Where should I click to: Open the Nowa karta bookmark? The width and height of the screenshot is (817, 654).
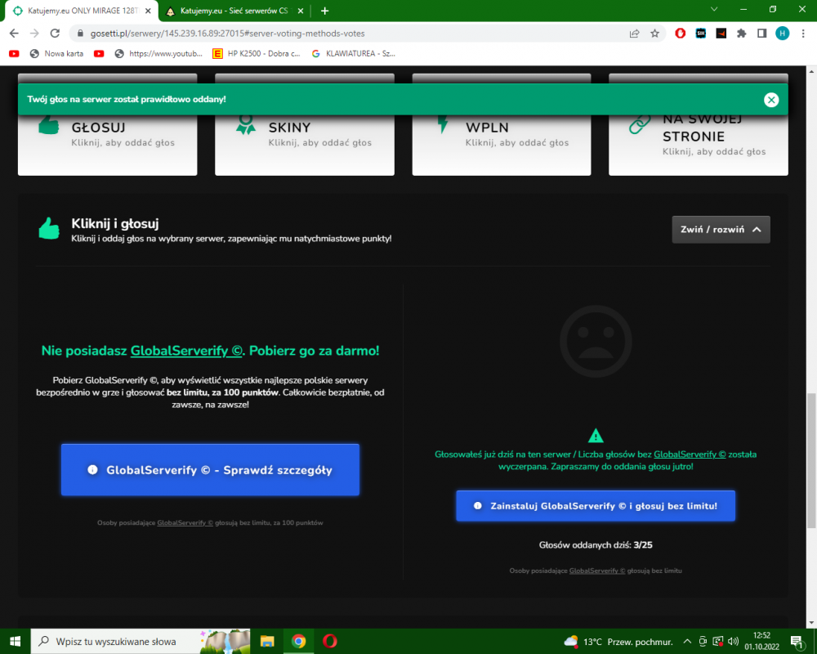(57, 54)
